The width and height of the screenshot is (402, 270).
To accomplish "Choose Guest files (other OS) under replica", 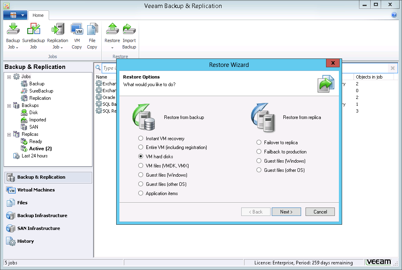I will coord(259,170).
